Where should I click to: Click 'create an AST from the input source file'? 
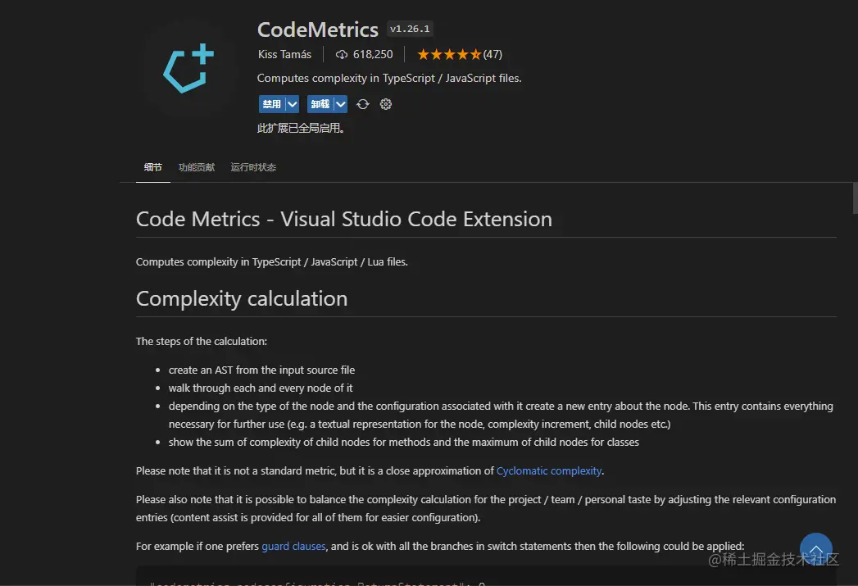pos(261,370)
